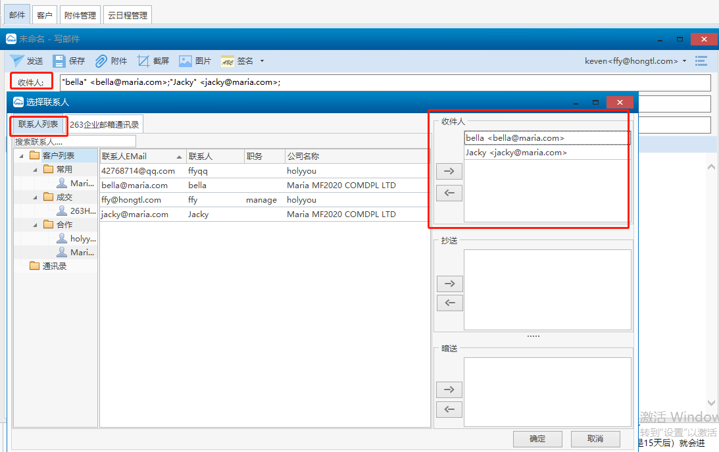This screenshot has width=719, height=452.
Task: Collapse the 成交 folder in tree
Action: tap(35, 197)
